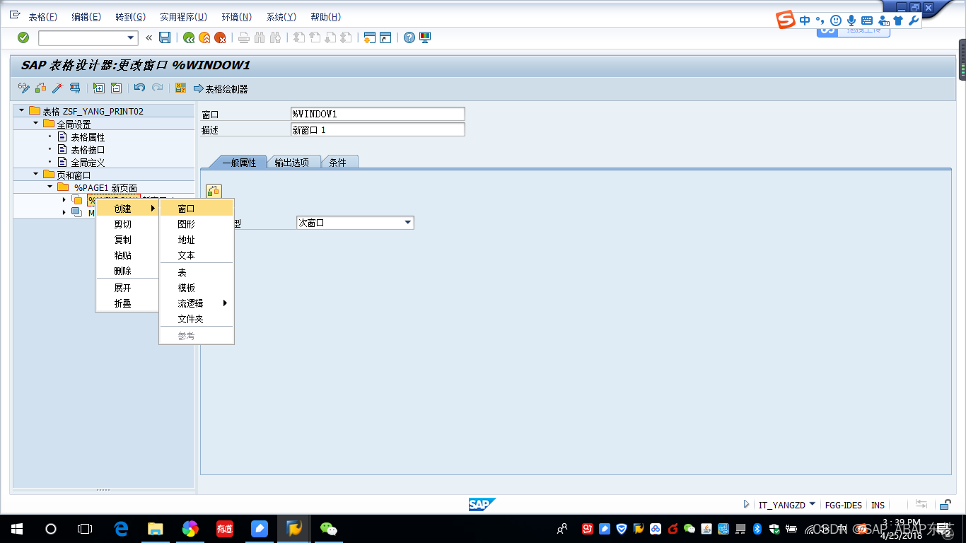Toggle the Sogou 中 Chinese/English mode
This screenshot has width=966, height=543.
click(805, 21)
